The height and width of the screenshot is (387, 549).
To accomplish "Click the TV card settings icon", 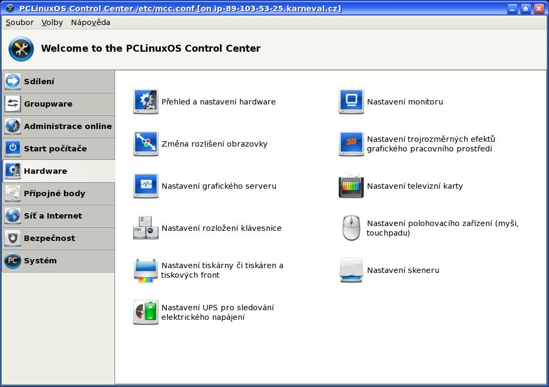I will (x=351, y=186).
